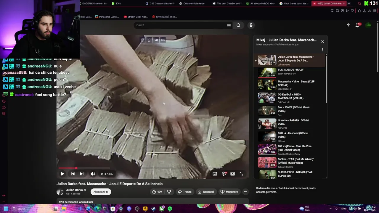
Task: Like the video with 479 likes
Action: click(157, 192)
